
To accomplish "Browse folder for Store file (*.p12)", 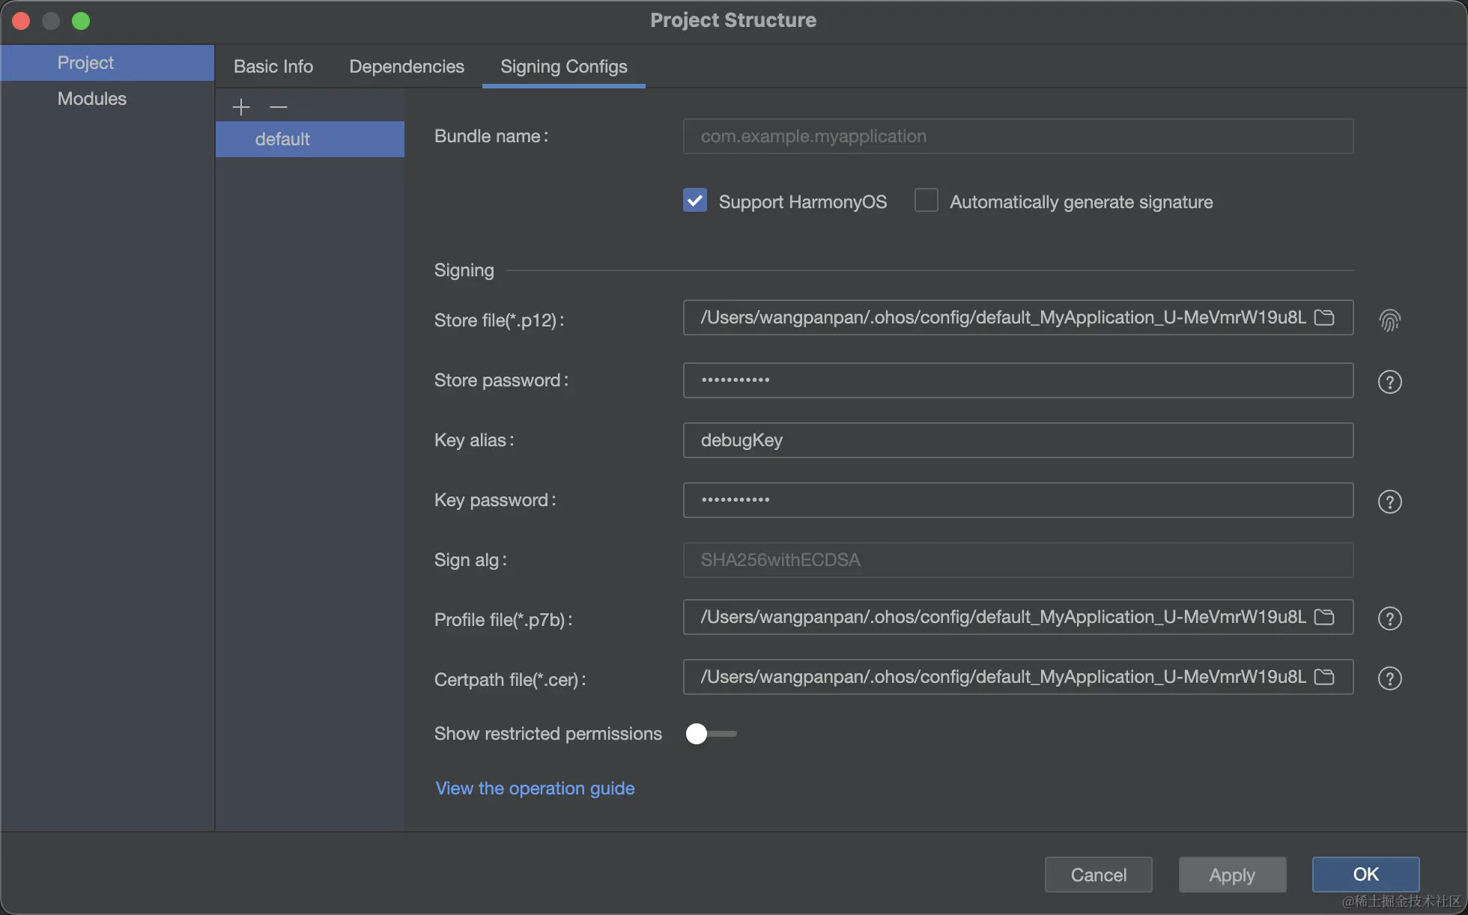I will [x=1324, y=317].
